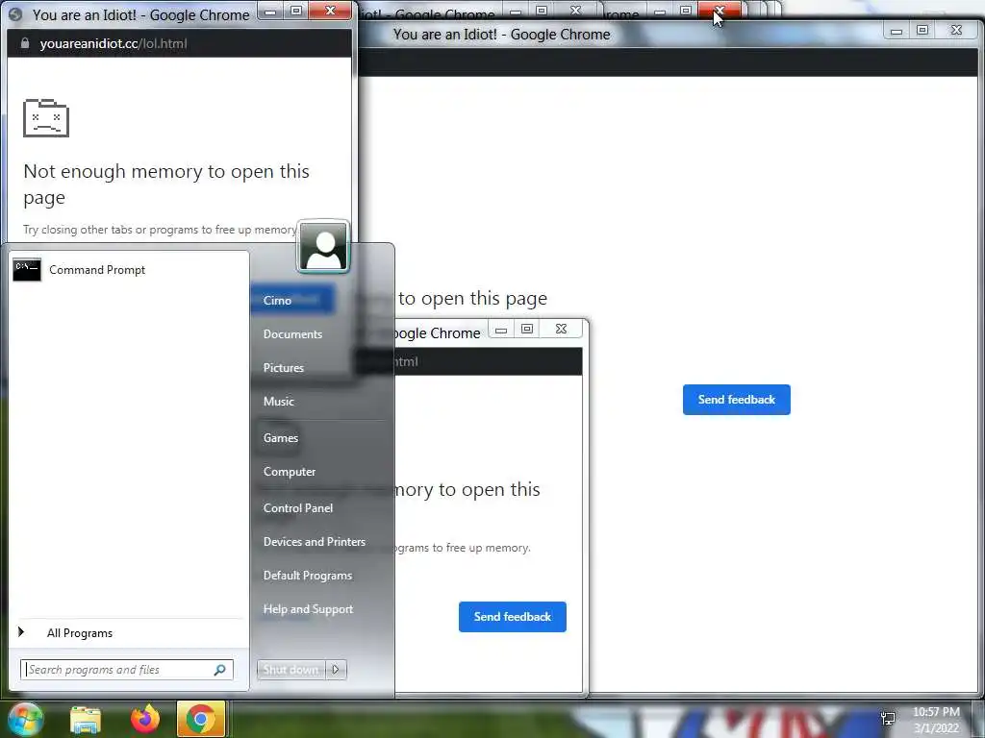Minimize the small lower Google Chrome window

500,329
